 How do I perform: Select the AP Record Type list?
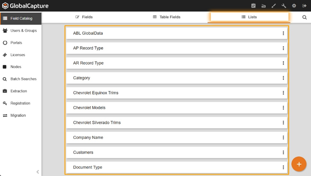[x=177, y=48]
